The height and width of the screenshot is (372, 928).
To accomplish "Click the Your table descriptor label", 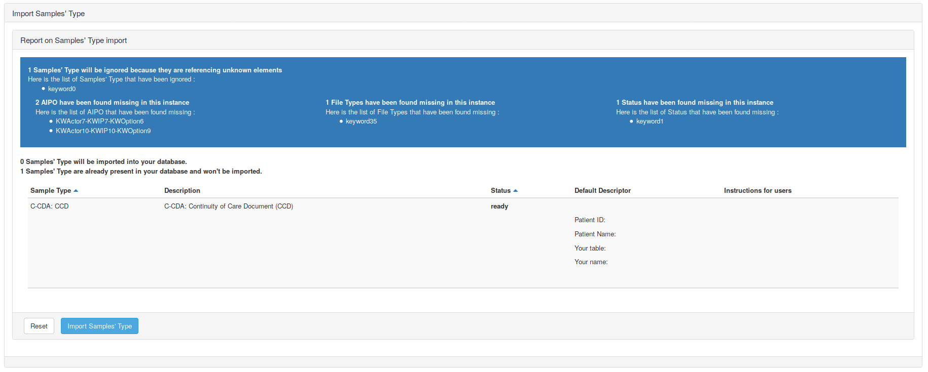I will [x=590, y=249].
